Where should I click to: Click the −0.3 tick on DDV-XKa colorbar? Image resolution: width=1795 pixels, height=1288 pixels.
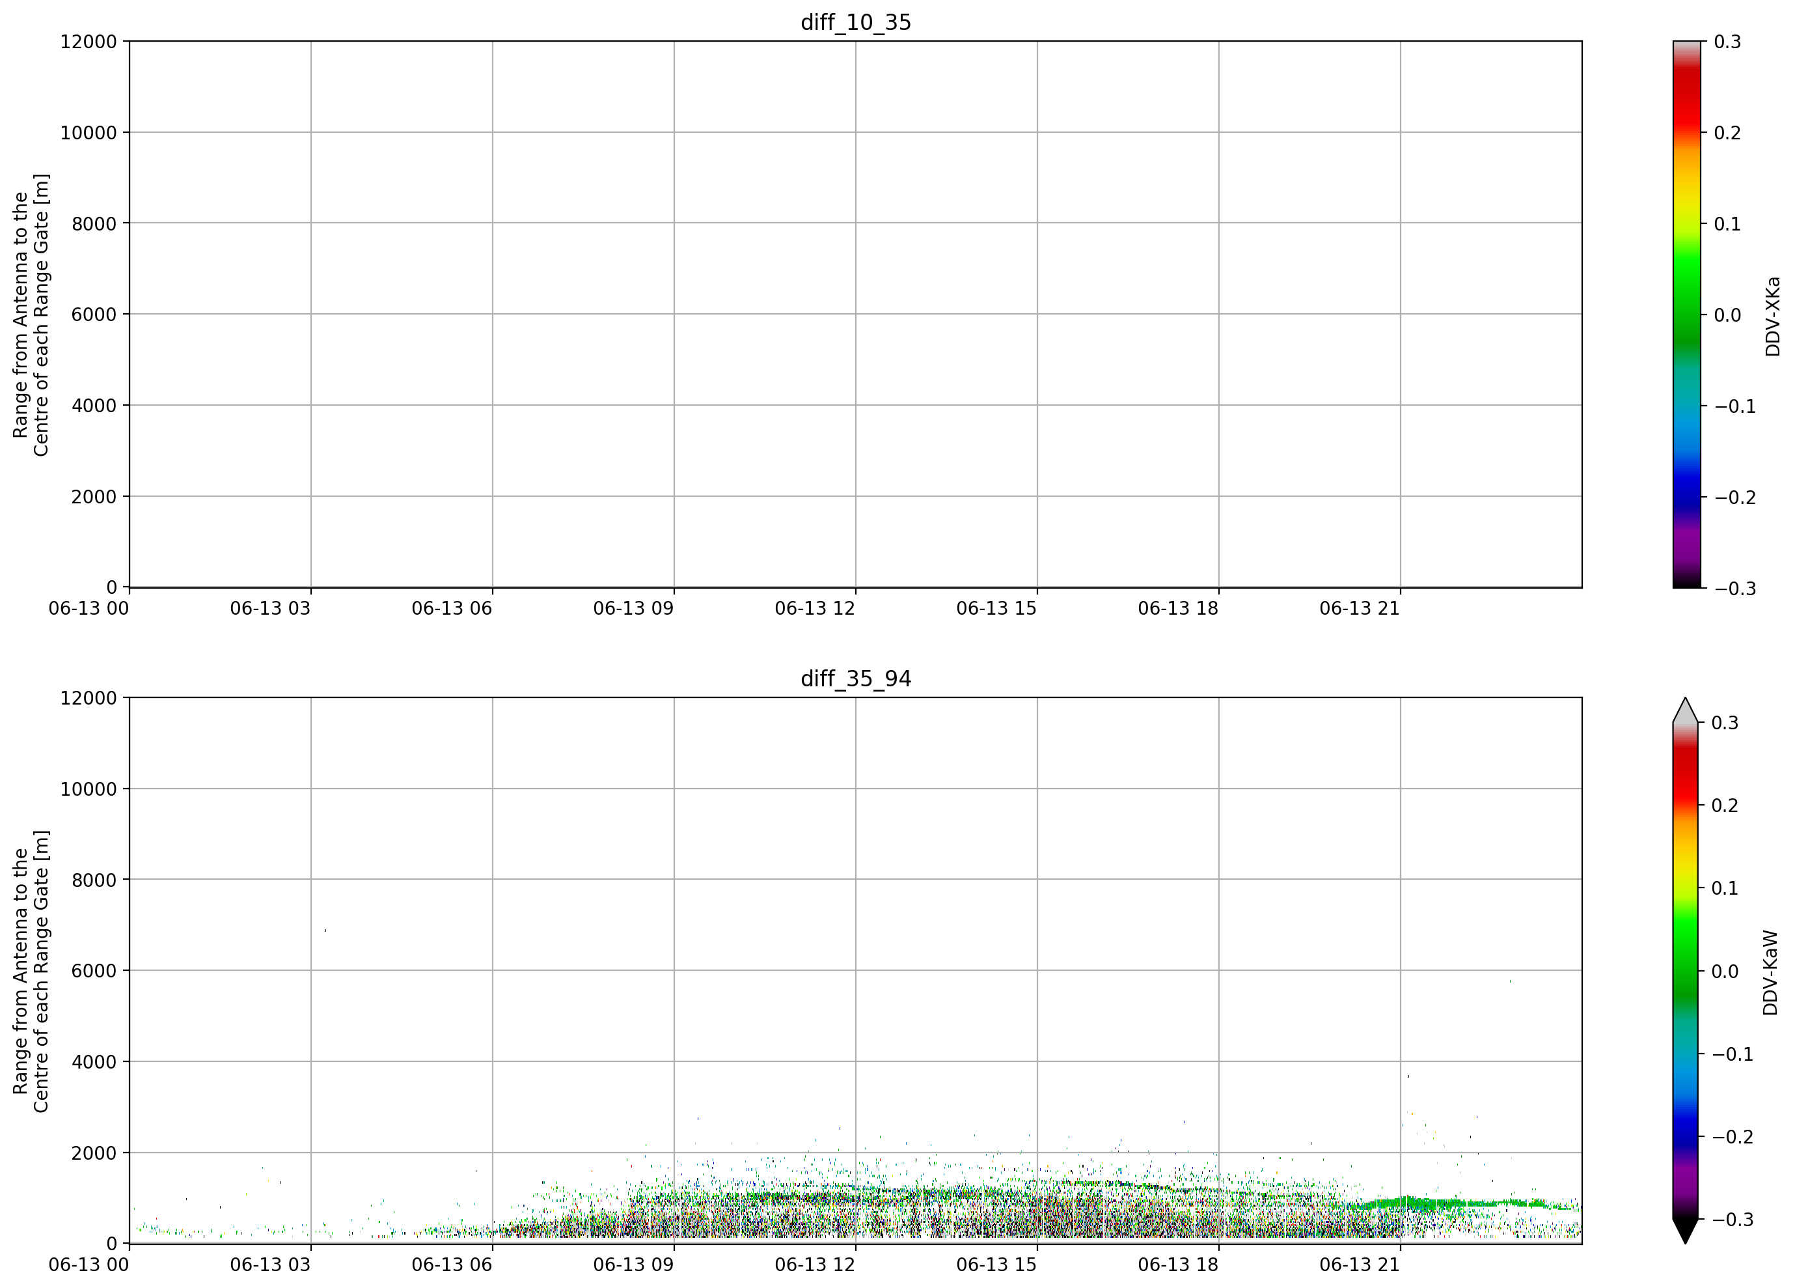[x=1735, y=588]
